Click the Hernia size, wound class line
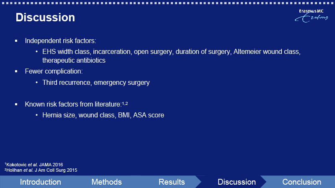Screen dimensions: 335x188 [x=103, y=115]
